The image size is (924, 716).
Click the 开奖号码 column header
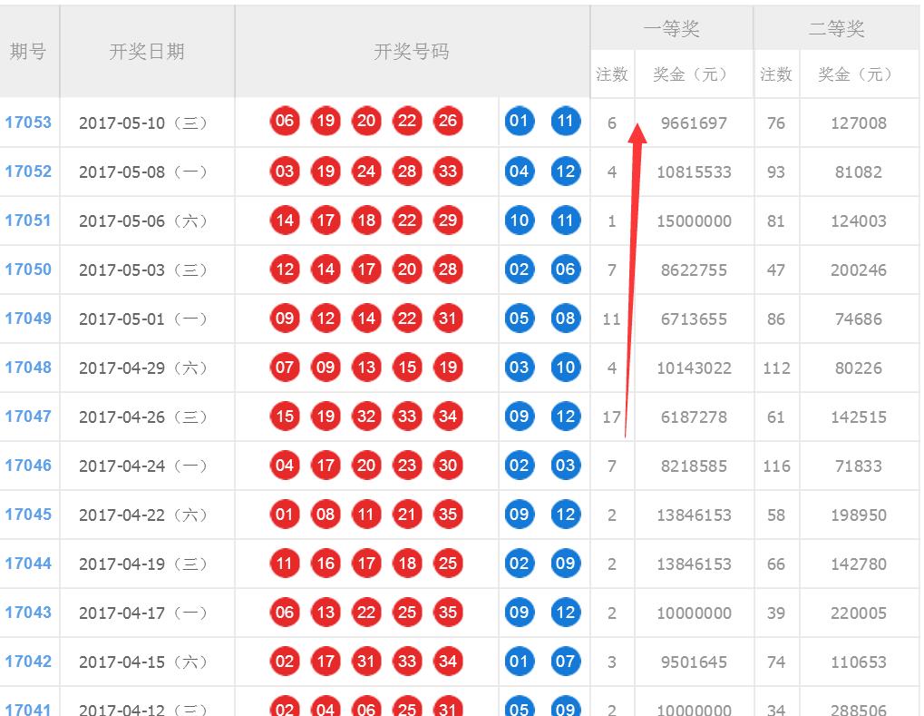pos(412,52)
